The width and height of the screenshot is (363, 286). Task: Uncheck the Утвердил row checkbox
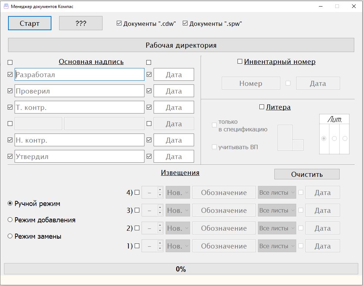pyautogui.click(x=10, y=156)
